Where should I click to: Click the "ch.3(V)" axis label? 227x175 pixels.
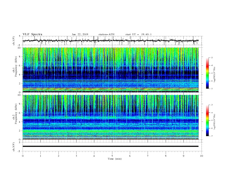[x=14, y=147]
